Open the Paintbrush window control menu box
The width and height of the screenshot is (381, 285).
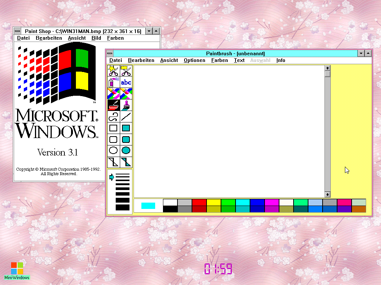(110, 53)
